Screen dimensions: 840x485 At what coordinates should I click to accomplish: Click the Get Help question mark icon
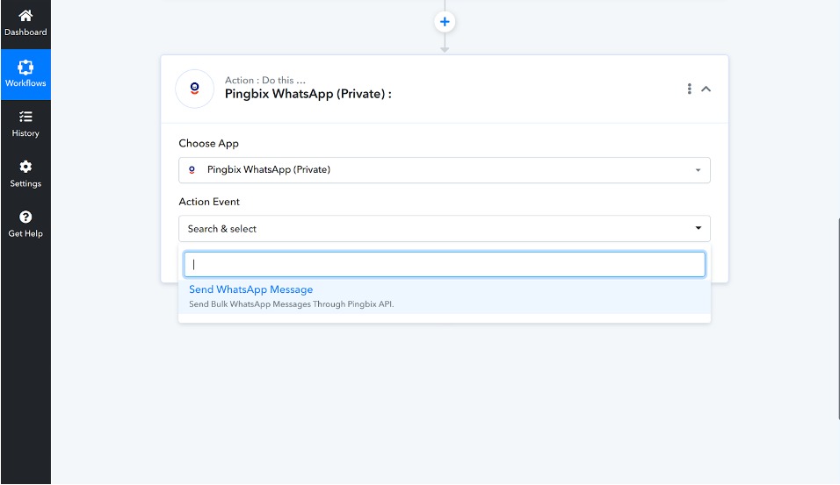point(25,217)
